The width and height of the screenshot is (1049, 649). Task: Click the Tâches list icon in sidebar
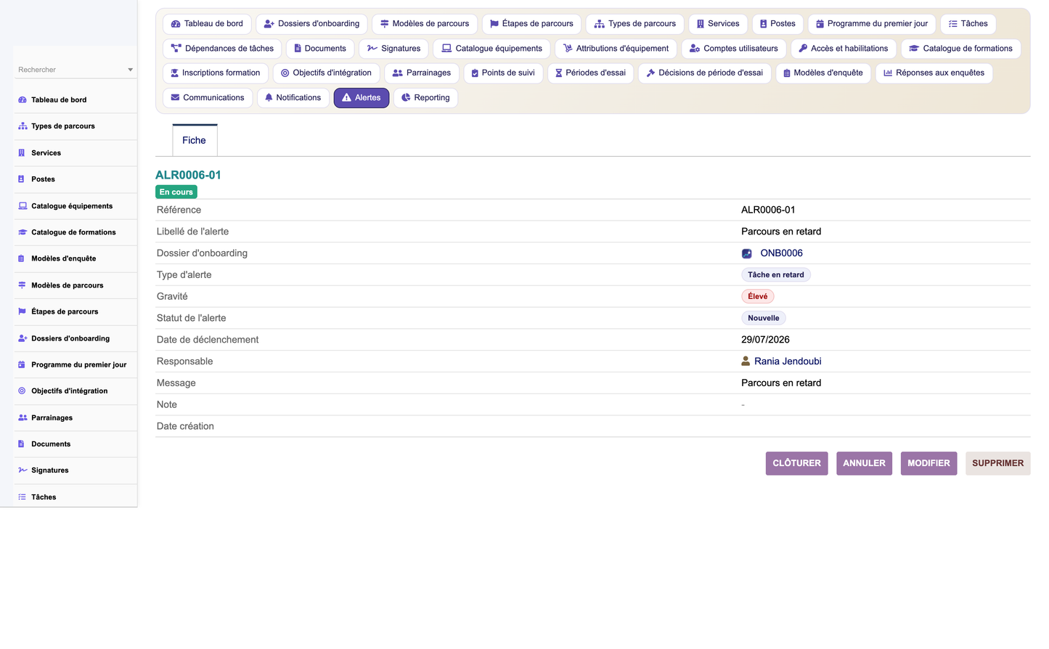point(22,497)
